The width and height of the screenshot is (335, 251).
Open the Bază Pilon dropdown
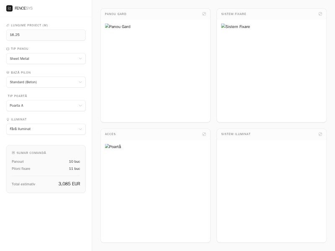[x=46, y=82]
